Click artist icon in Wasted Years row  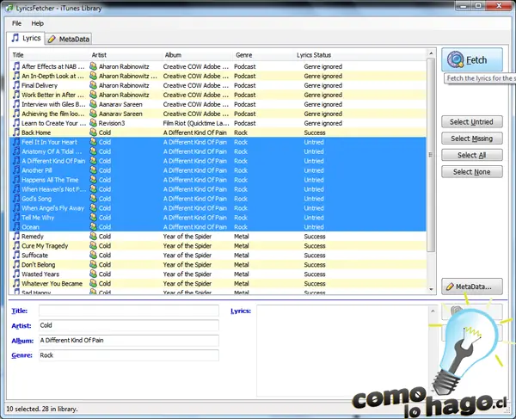coord(94,274)
